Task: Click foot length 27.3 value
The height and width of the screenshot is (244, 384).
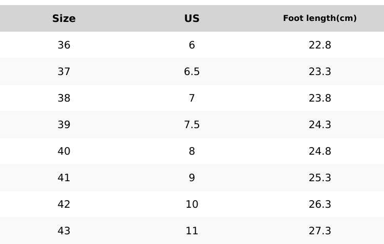Action: [320, 231]
